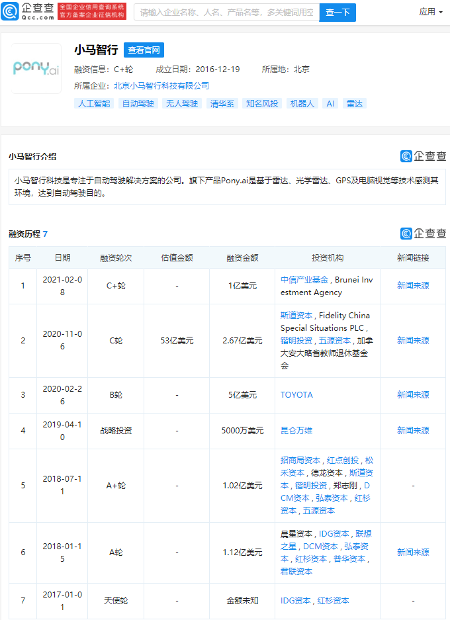Click the red 全国企业信用查询系统 banner
Image resolution: width=450 pixels, height=620 pixels.
click(92, 11)
